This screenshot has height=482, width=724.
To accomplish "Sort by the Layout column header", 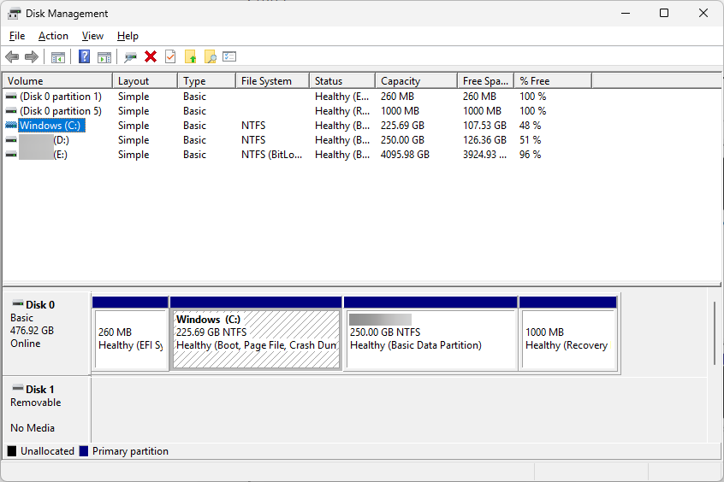I will pos(145,80).
